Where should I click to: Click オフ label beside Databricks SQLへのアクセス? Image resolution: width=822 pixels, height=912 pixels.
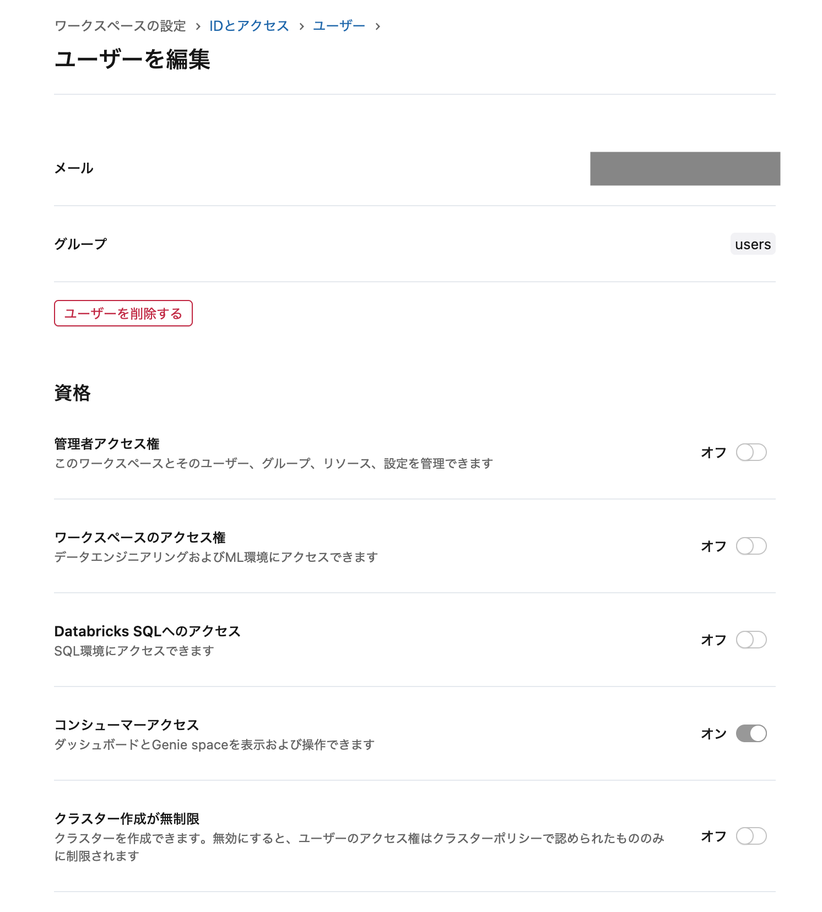712,640
